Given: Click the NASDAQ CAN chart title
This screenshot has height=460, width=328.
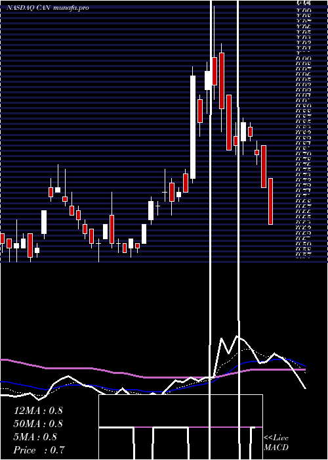Looking at the screenshot, I should [48, 8].
